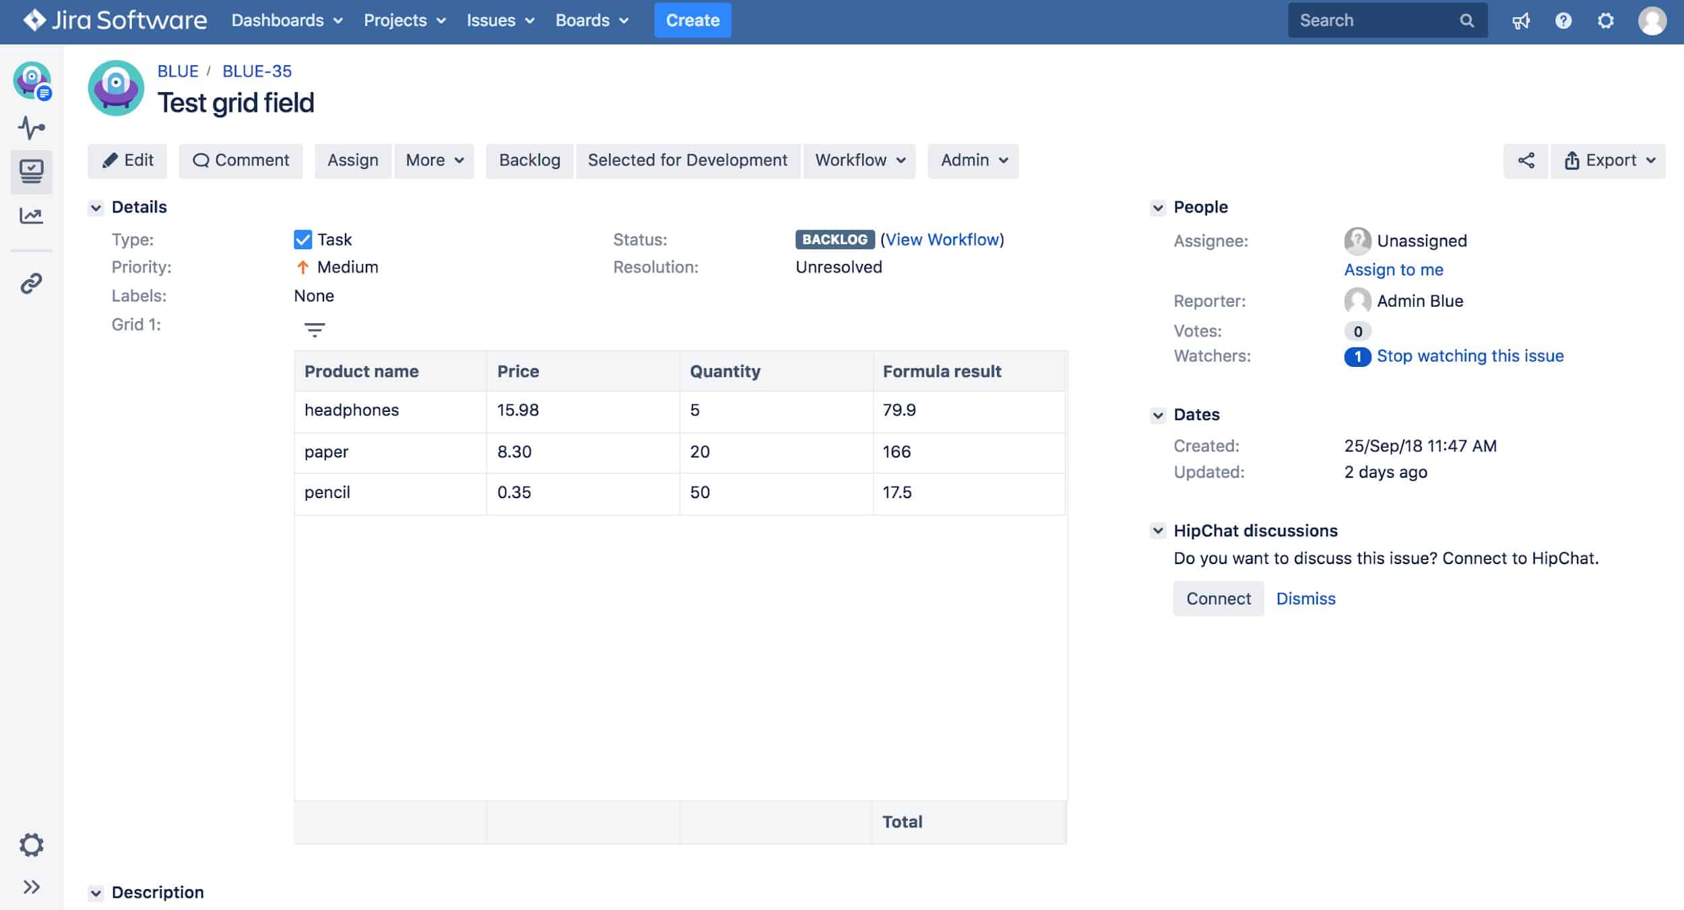Collapse the Details section

[96, 207]
